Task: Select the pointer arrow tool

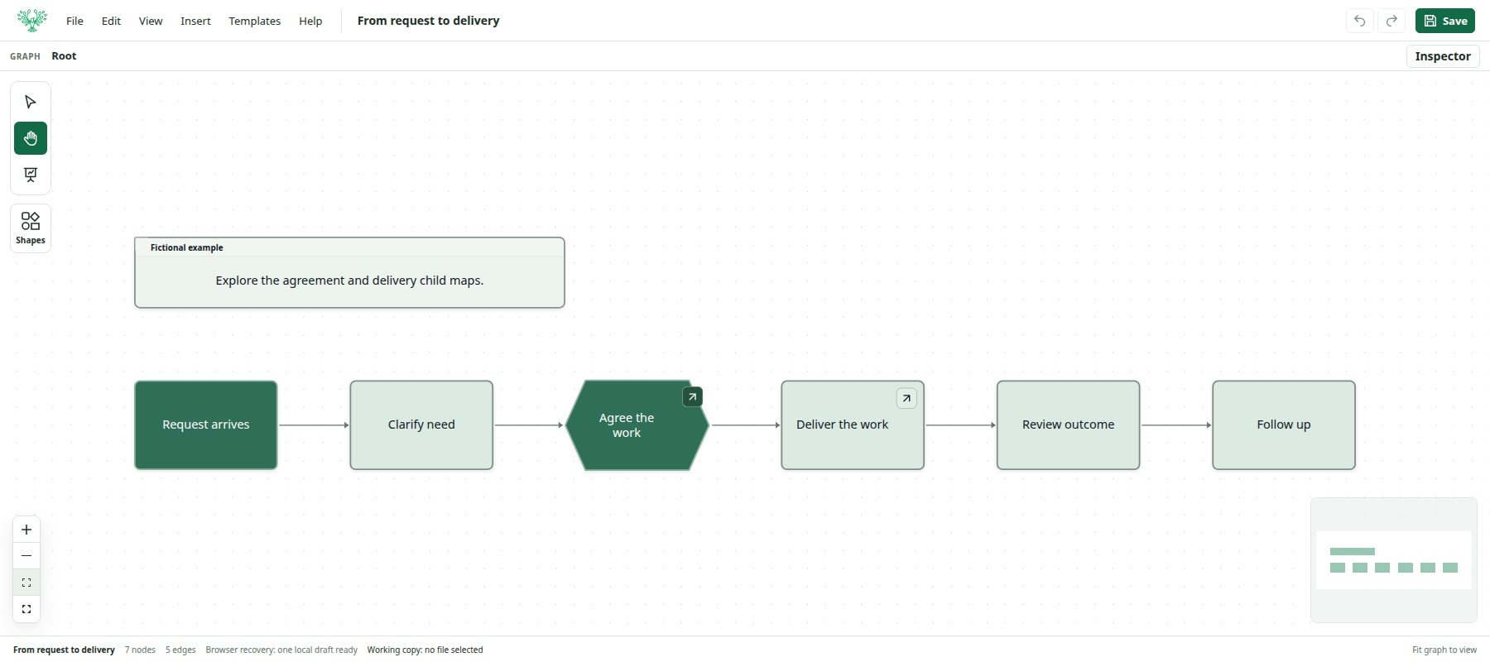Action: click(x=31, y=102)
